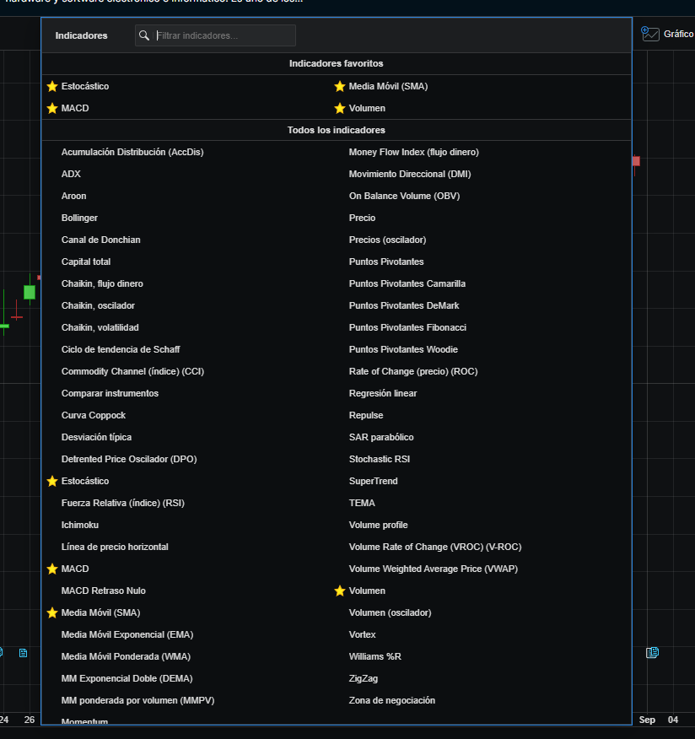Viewport: 695px width, 739px height.
Task: Unstar Media Móvil (SMA) in the favoritos section
Action: 340,86
